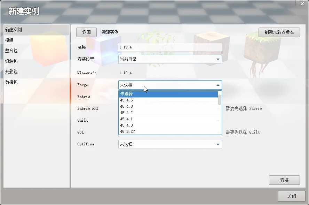Click the 需要先选择 Fabric hint text
This screenshot has width=309, height=205.
click(244, 108)
